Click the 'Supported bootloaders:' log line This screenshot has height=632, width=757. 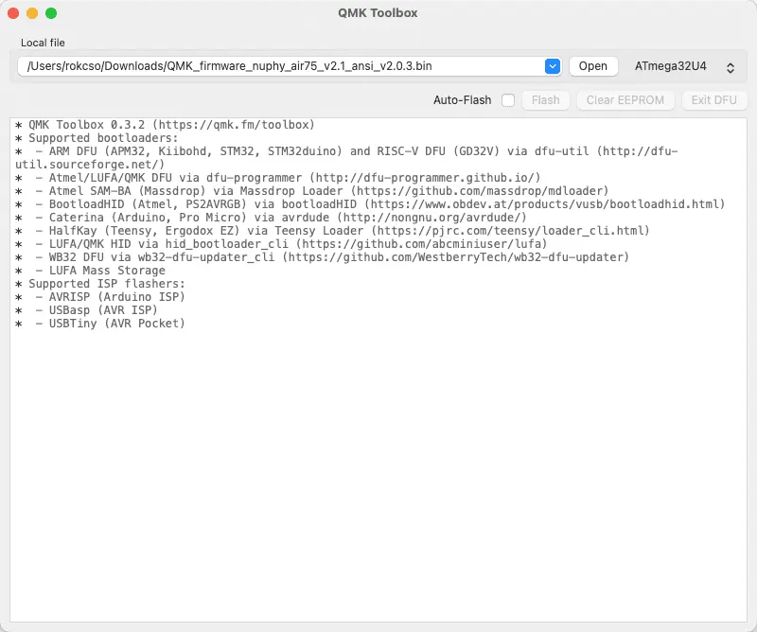pos(97,138)
